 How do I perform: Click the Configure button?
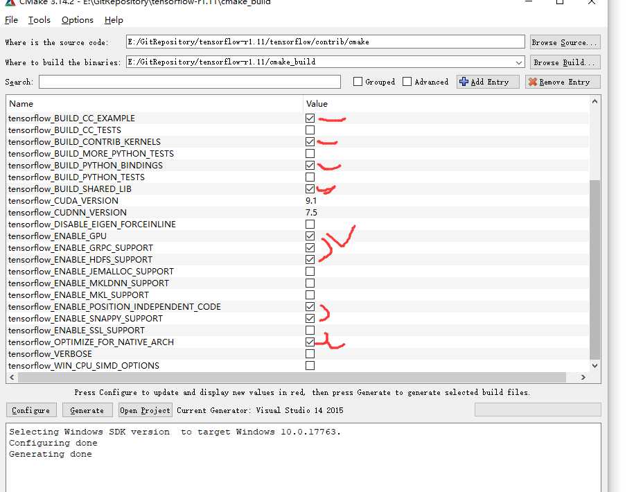[31, 410]
